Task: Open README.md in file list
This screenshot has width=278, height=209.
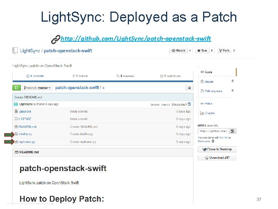Action: pyautogui.click(x=27, y=127)
